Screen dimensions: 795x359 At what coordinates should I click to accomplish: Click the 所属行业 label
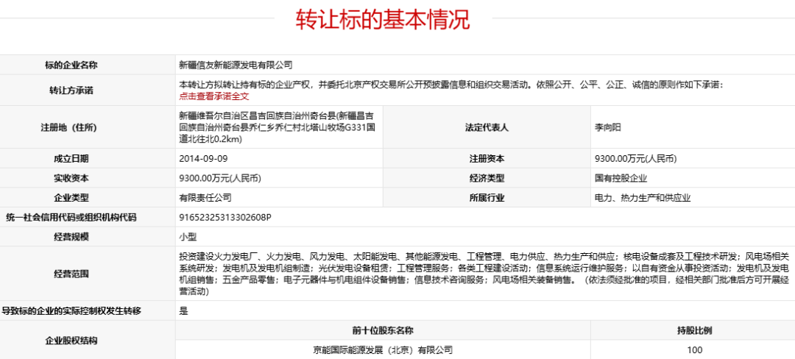pos(487,198)
